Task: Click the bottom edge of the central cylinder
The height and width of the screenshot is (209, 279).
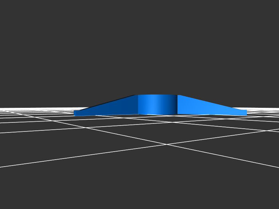Action: coord(158,114)
